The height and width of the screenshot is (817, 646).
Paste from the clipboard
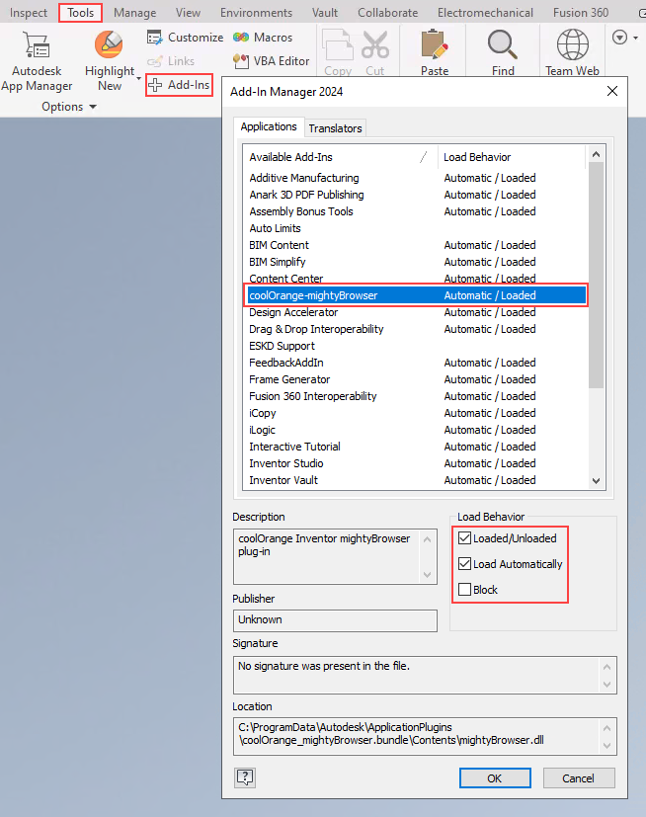pos(435,52)
